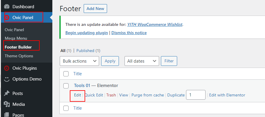Select the Tools 01 row checkbox
The image size is (265, 117).
(66, 86)
